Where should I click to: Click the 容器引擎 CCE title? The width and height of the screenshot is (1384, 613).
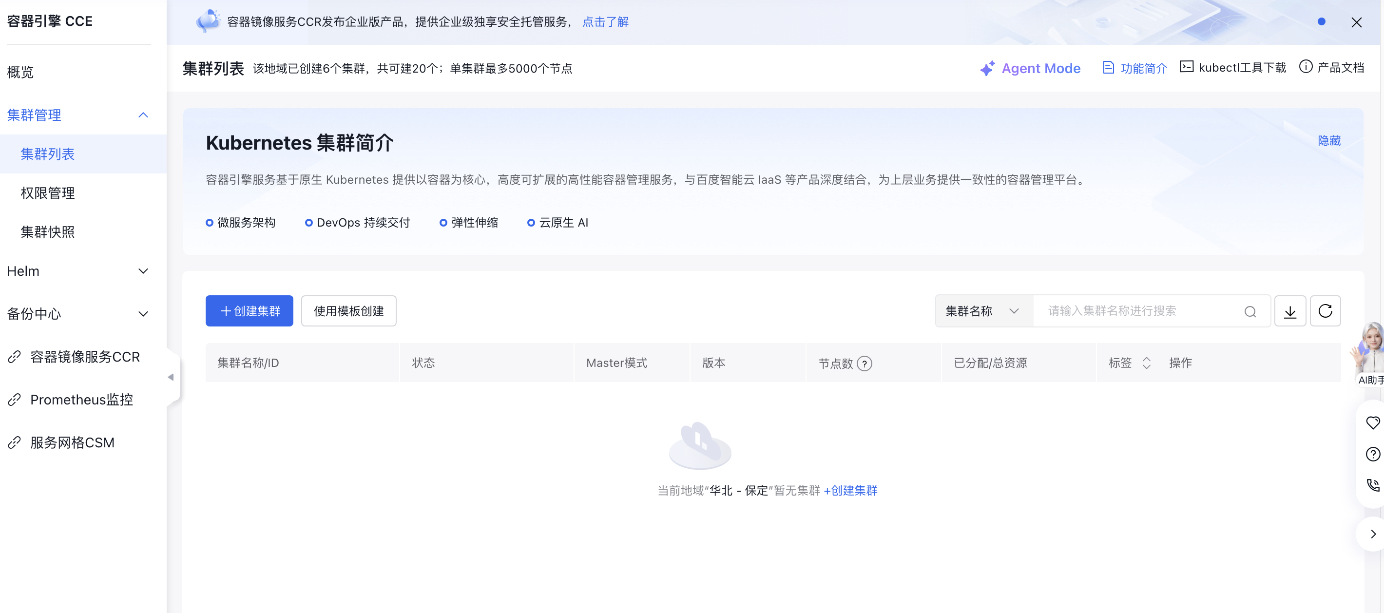click(49, 21)
